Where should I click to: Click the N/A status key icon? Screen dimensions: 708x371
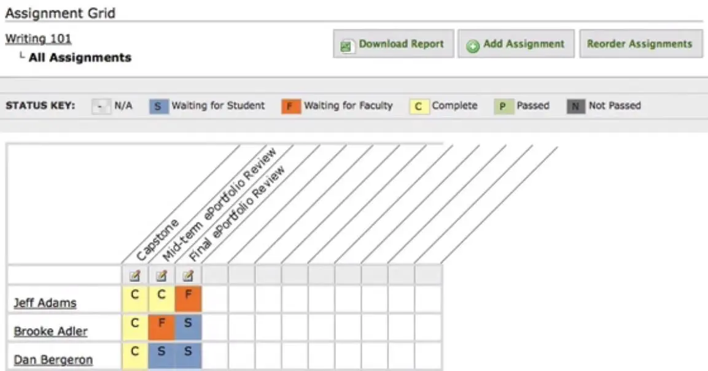pos(101,106)
